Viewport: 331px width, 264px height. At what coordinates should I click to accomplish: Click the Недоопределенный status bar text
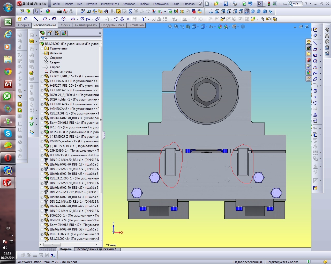[x=247, y=262]
